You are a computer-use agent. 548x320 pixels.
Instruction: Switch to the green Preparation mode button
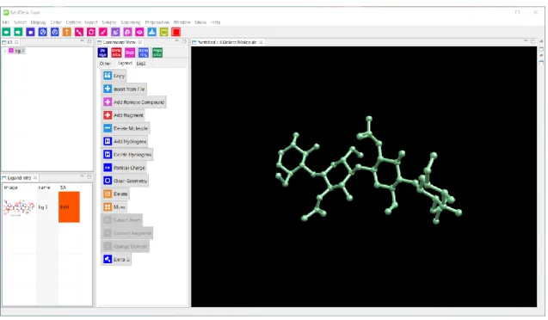pos(157,52)
